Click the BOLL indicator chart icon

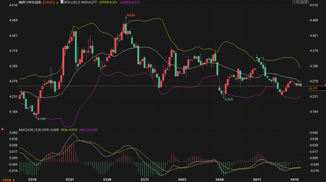click(x=62, y=2)
